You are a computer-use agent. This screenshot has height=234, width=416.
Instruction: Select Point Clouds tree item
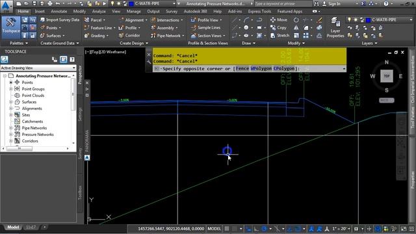tap(33, 96)
